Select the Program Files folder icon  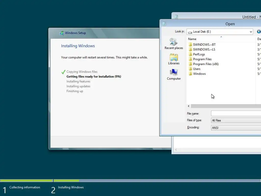190,59
